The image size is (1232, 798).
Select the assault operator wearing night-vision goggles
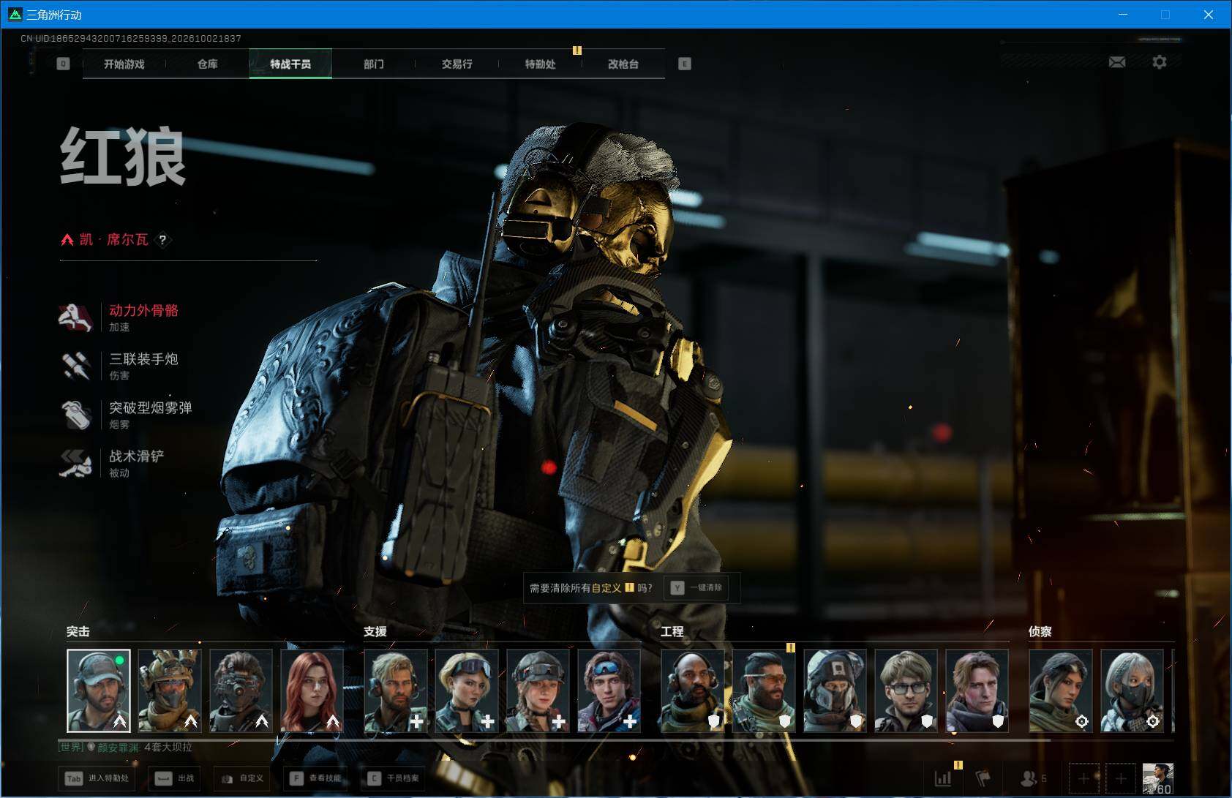[x=241, y=690]
